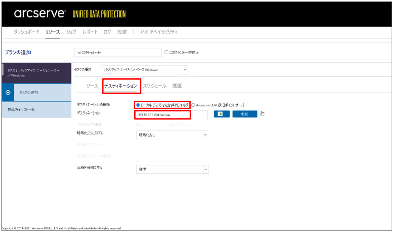Open the レポート menu
The height and width of the screenshot is (232, 393).
click(x=90, y=32)
